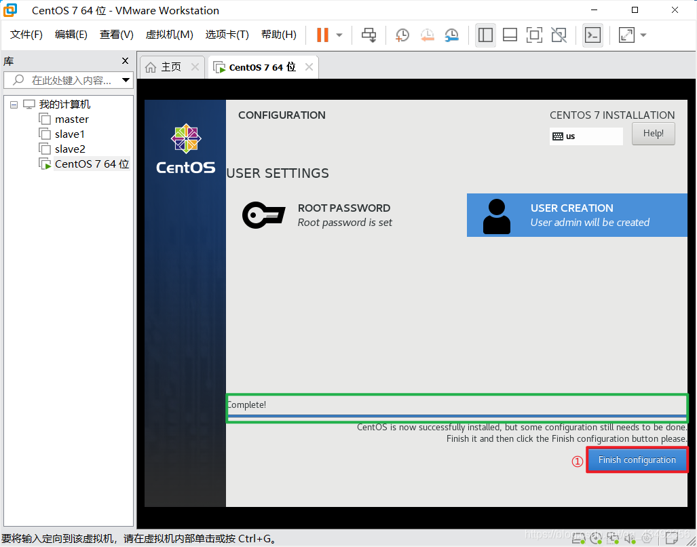Close the CentOS 7 64 位 tab

pyautogui.click(x=309, y=67)
